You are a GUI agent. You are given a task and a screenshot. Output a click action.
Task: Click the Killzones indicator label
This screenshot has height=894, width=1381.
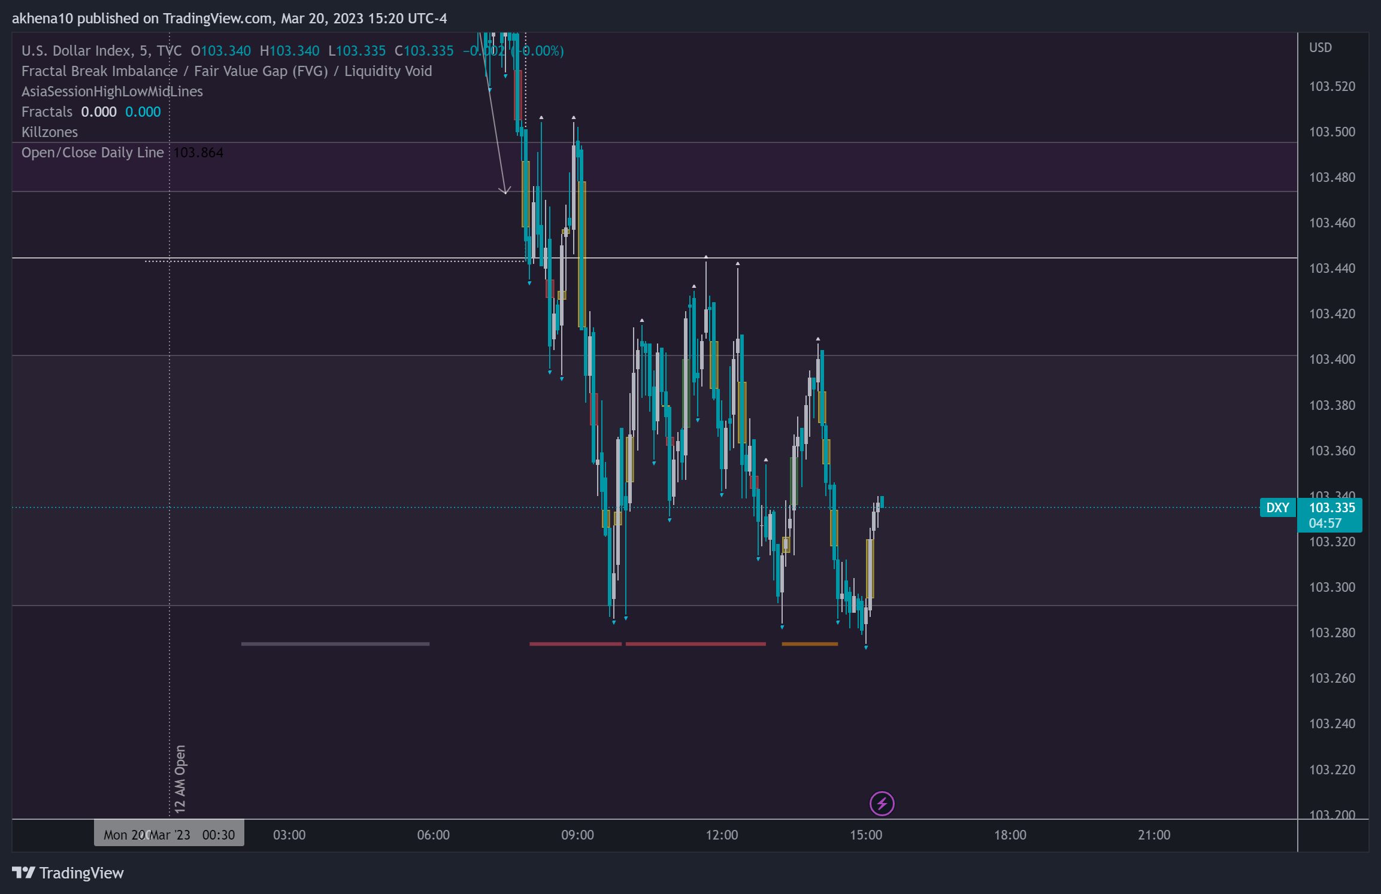pos(50,132)
